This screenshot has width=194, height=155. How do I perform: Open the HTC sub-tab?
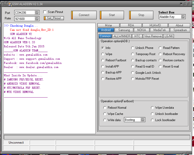(137, 36)
